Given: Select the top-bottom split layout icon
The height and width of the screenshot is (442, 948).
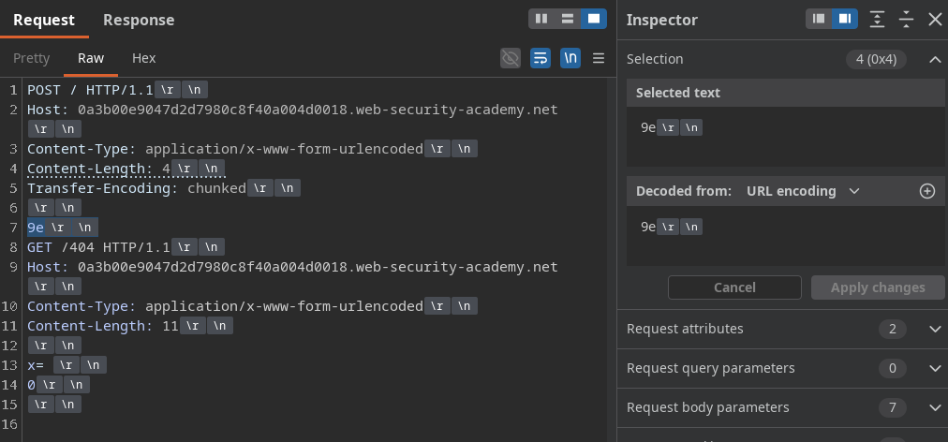Looking at the screenshot, I should [x=568, y=20].
